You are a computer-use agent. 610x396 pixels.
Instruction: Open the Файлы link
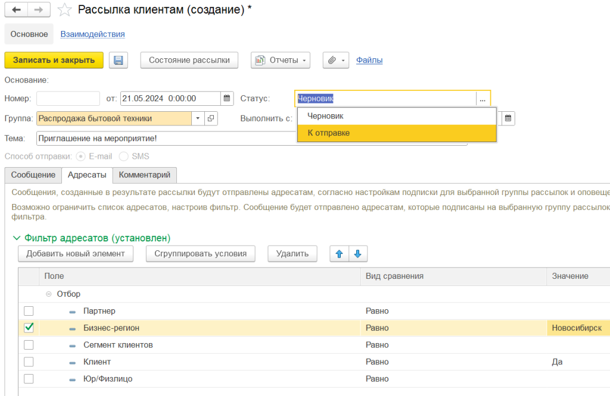pos(369,60)
